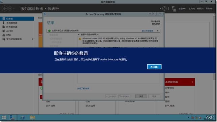217x122 pixels.
Task: Click the 下一步(N) button
Action: click(124, 97)
